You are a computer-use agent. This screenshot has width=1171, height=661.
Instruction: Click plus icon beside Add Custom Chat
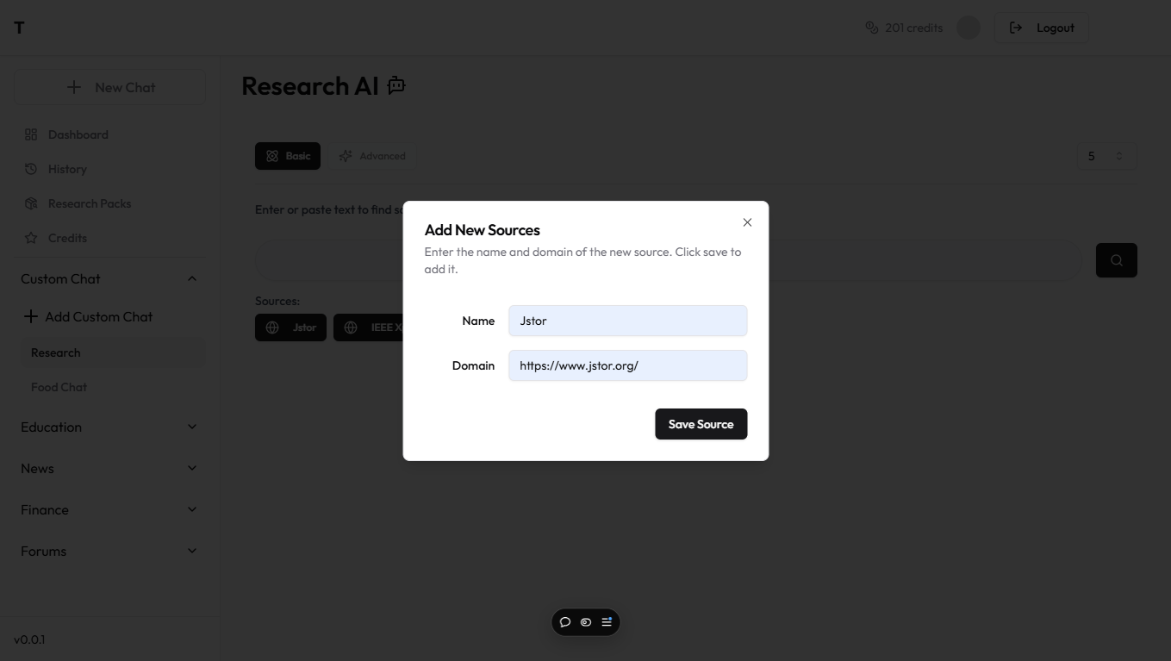tap(30, 316)
